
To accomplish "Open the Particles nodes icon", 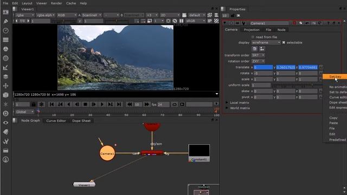I will click(x=5, y=104).
